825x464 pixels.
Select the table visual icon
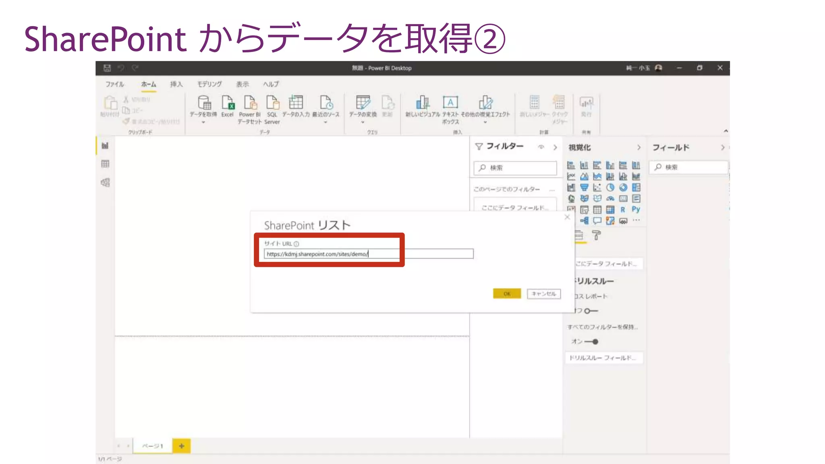597,209
